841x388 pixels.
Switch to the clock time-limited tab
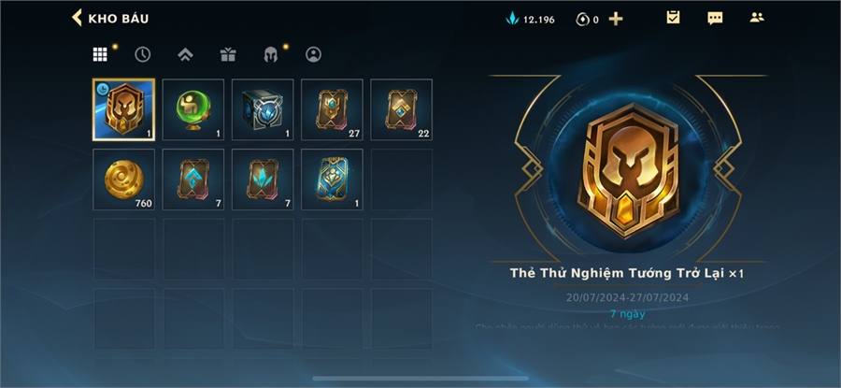coord(143,54)
